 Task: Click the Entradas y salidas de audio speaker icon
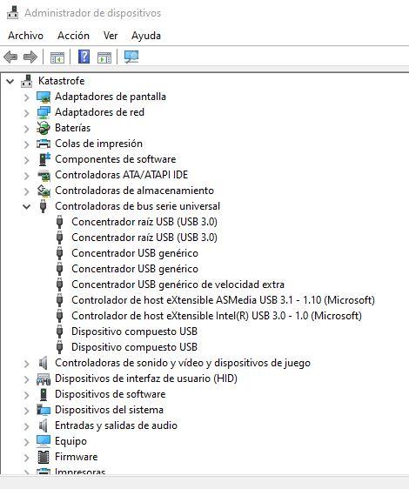pyautogui.click(x=43, y=425)
